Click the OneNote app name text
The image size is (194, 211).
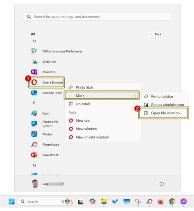coord(49,72)
